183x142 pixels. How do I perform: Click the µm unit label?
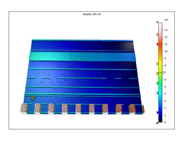166,19
